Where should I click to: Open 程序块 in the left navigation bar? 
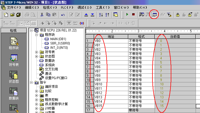[x=14, y=43]
